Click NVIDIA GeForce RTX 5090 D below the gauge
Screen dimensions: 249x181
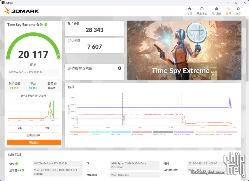[x=33, y=72]
